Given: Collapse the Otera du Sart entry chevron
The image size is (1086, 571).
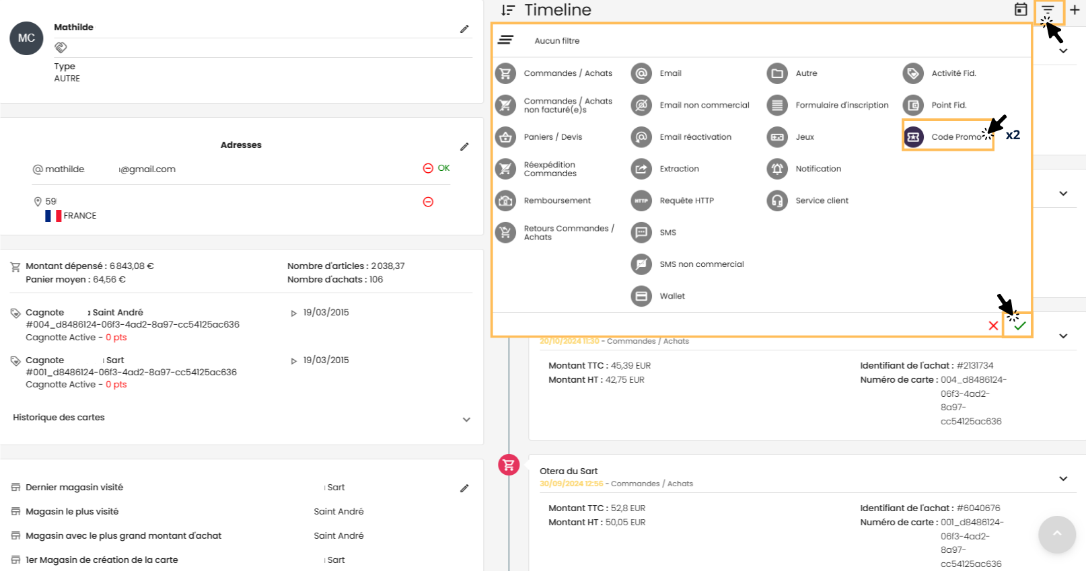Looking at the screenshot, I should (x=1063, y=479).
